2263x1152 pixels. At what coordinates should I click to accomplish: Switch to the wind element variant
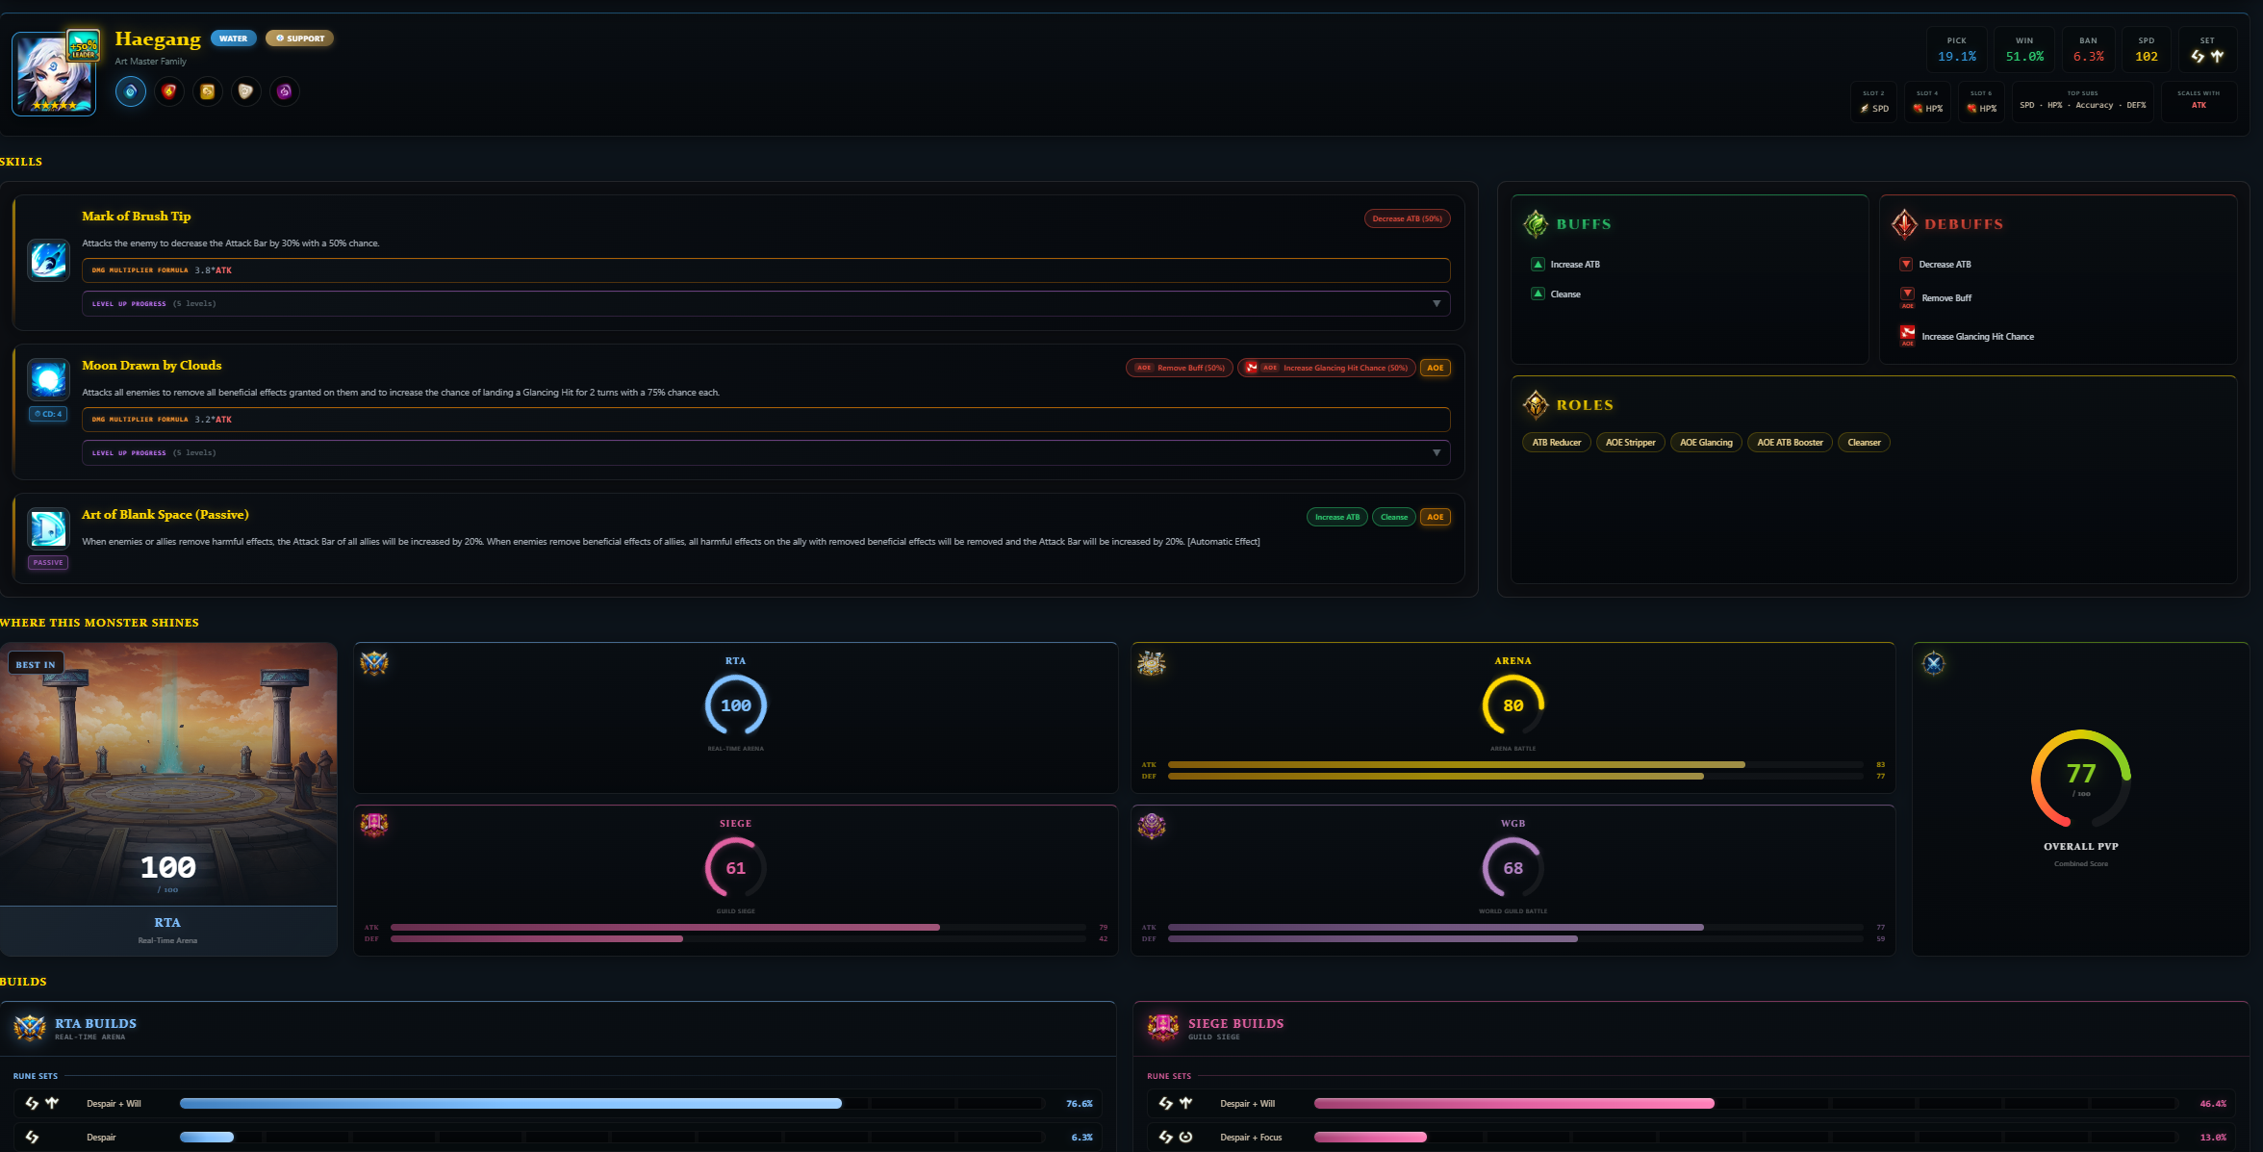tap(208, 91)
